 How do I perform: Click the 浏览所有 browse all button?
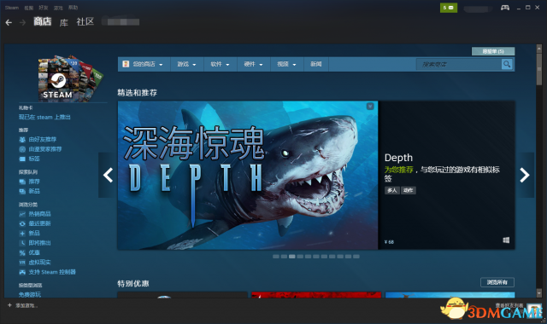(497, 282)
